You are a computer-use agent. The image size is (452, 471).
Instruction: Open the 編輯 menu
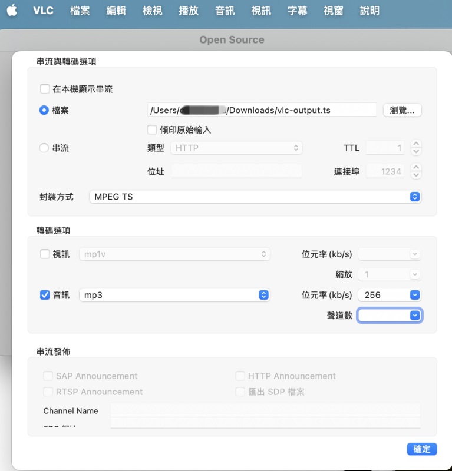pyautogui.click(x=116, y=11)
